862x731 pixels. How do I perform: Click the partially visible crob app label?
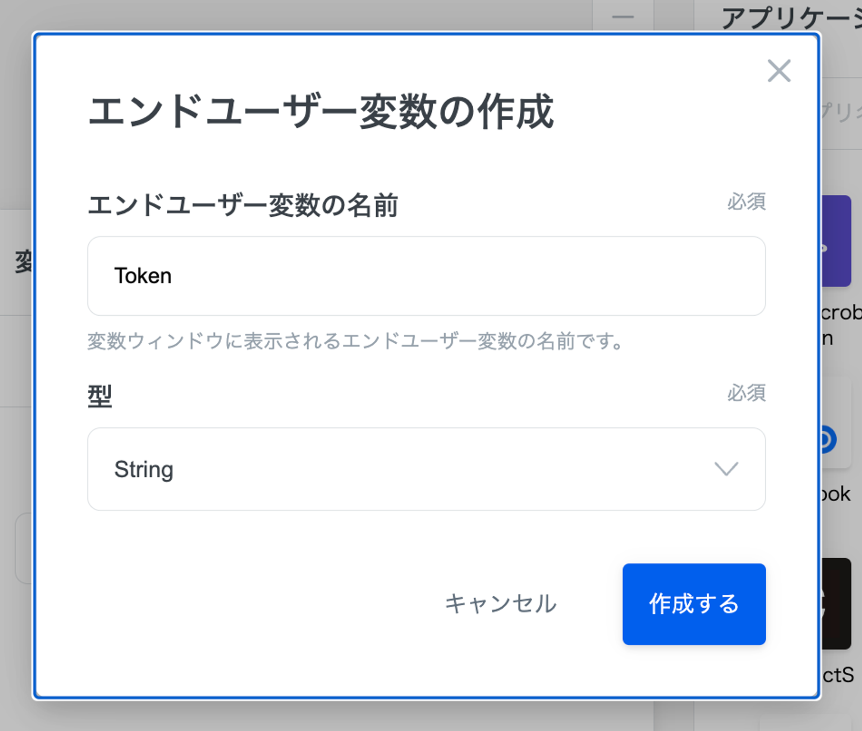(x=840, y=313)
